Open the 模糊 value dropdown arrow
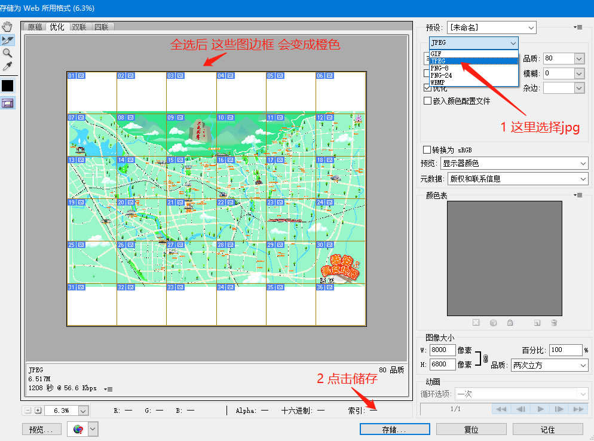594x441 pixels. (579, 73)
